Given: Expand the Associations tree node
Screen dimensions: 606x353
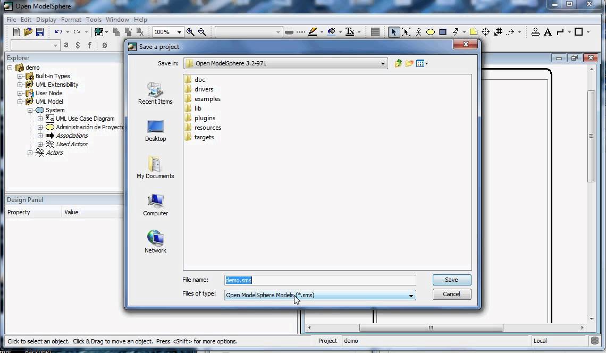Looking at the screenshot, I should (40, 136).
